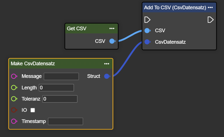Click the Length value input field
The image size is (224, 137).
click(x=56, y=88)
